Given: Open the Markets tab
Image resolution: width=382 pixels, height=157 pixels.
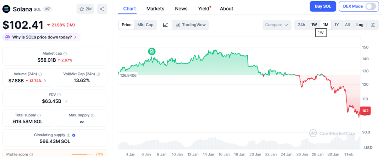Looking at the screenshot, I should 155,9.
